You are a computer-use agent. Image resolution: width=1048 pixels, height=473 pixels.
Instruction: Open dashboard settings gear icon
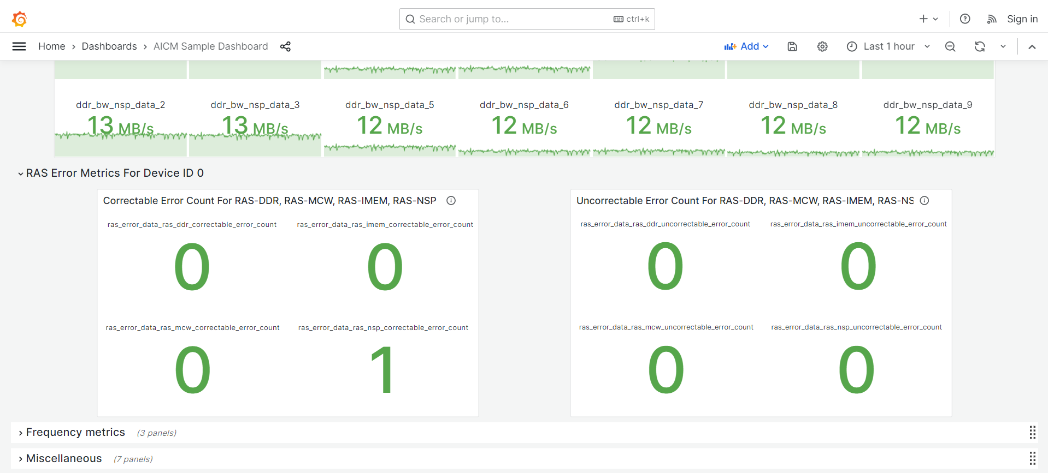(x=822, y=46)
